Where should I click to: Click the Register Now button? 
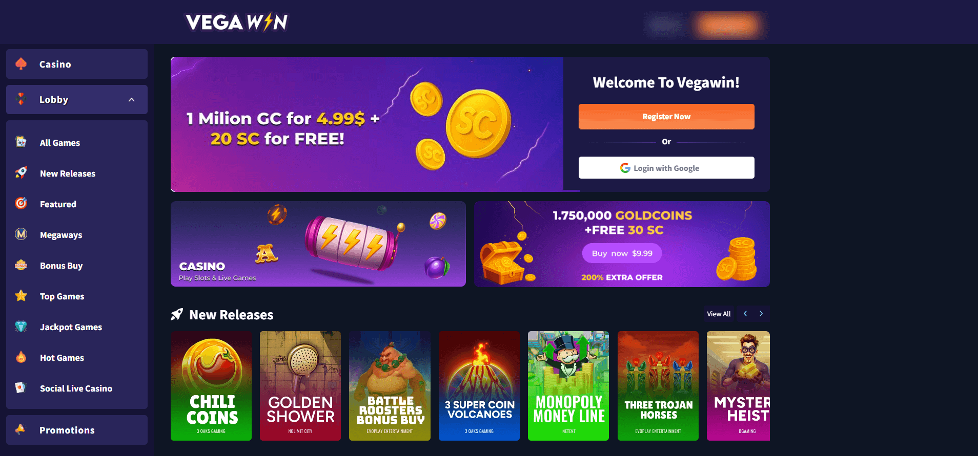coord(666,117)
